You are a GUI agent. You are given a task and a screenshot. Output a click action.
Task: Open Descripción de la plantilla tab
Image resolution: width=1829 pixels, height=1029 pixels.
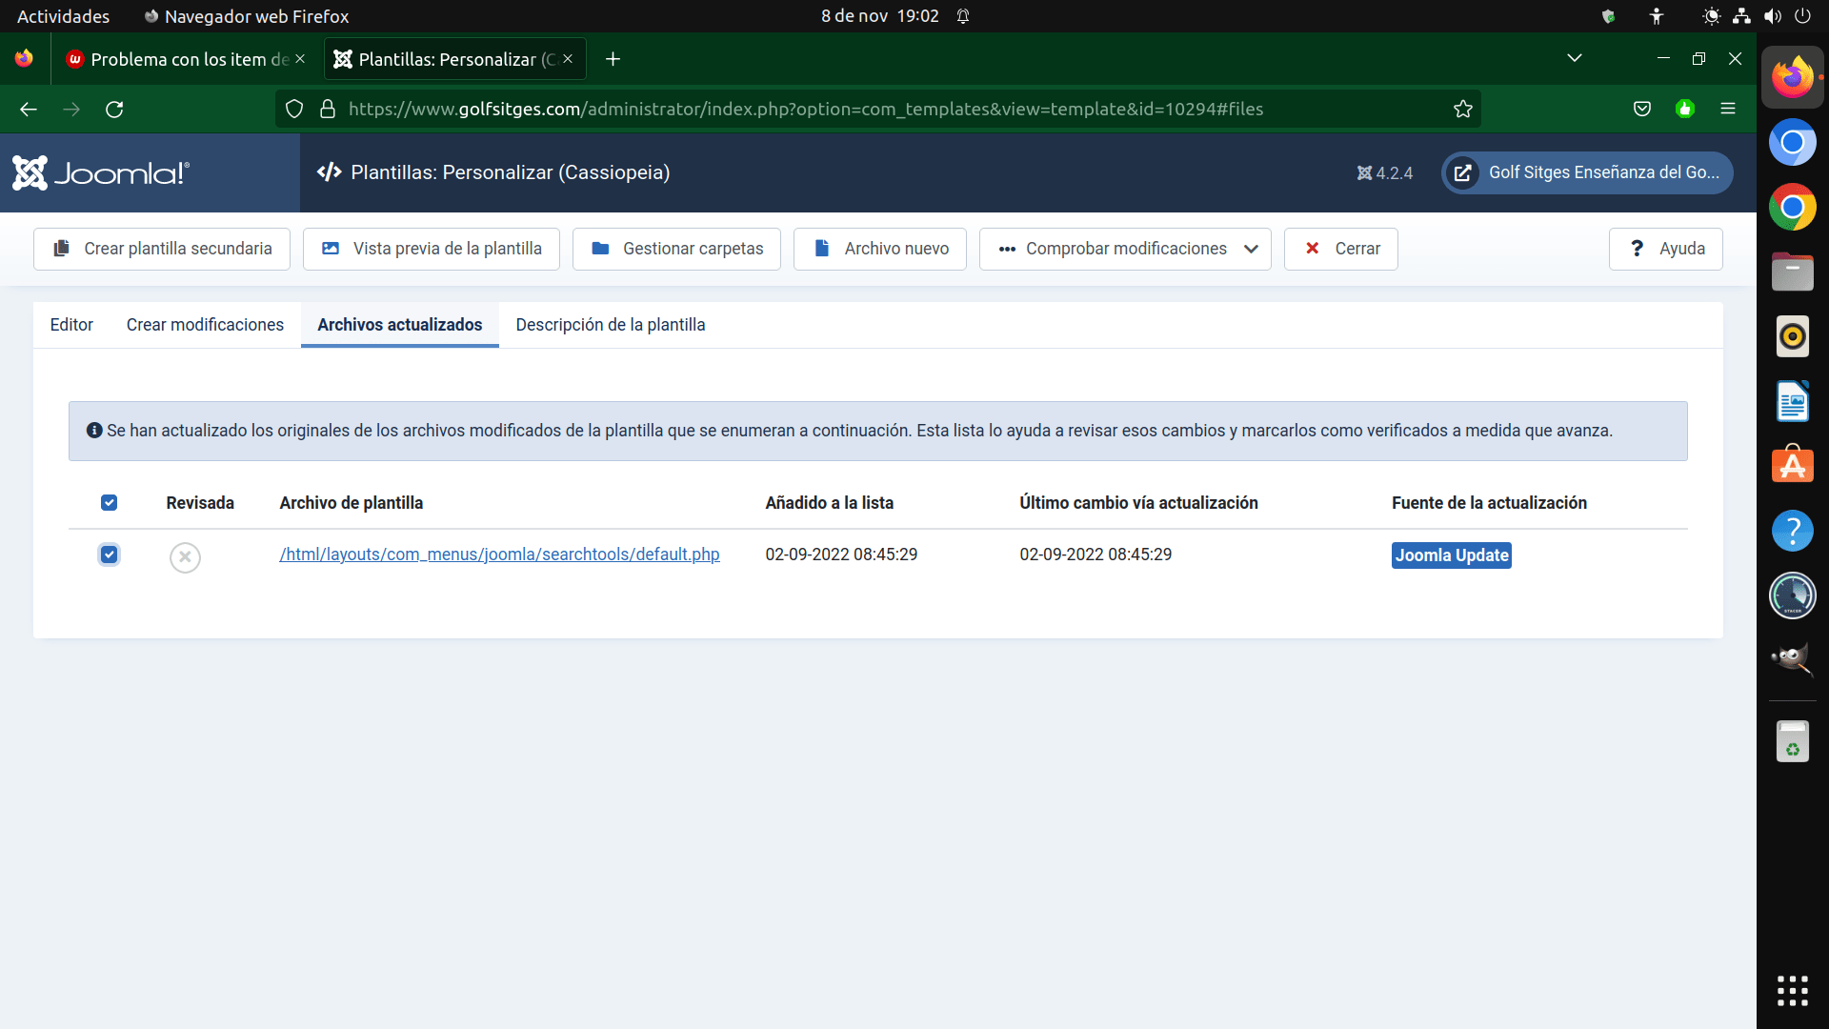(611, 325)
